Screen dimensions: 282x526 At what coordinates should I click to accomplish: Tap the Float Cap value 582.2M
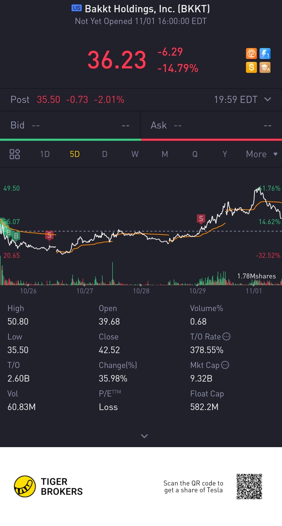(204, 407)
